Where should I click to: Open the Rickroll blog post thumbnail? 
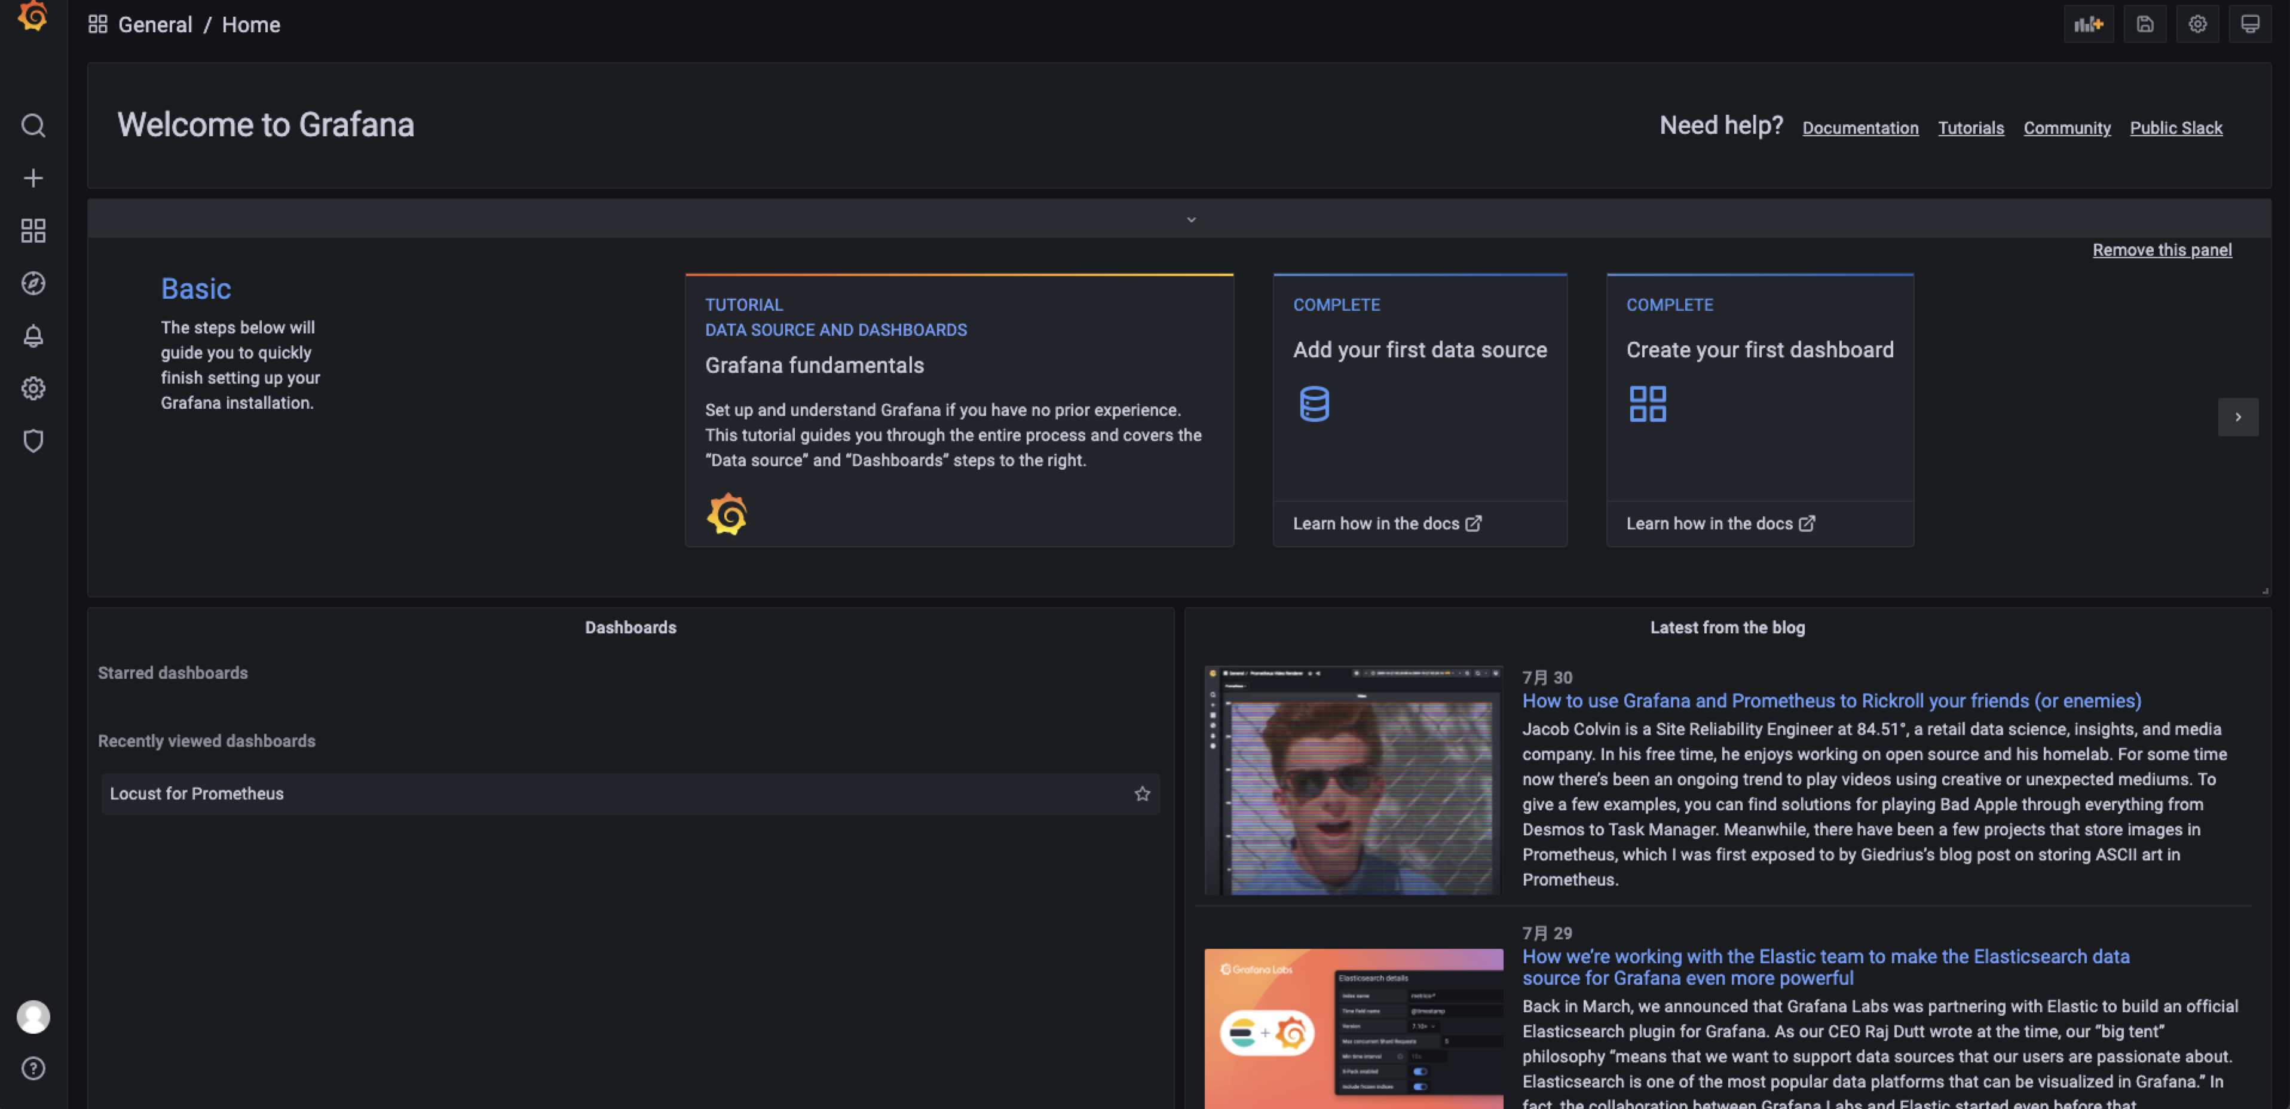tap(1353, 779)
